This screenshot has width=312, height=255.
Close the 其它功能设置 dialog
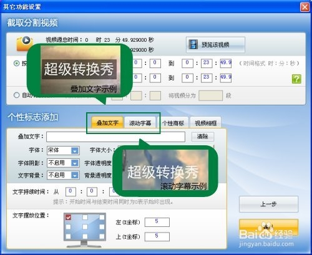click(x=305, y=7)
